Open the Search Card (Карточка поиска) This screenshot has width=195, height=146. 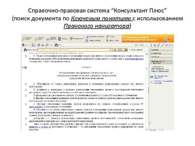[x=39, y=39]
